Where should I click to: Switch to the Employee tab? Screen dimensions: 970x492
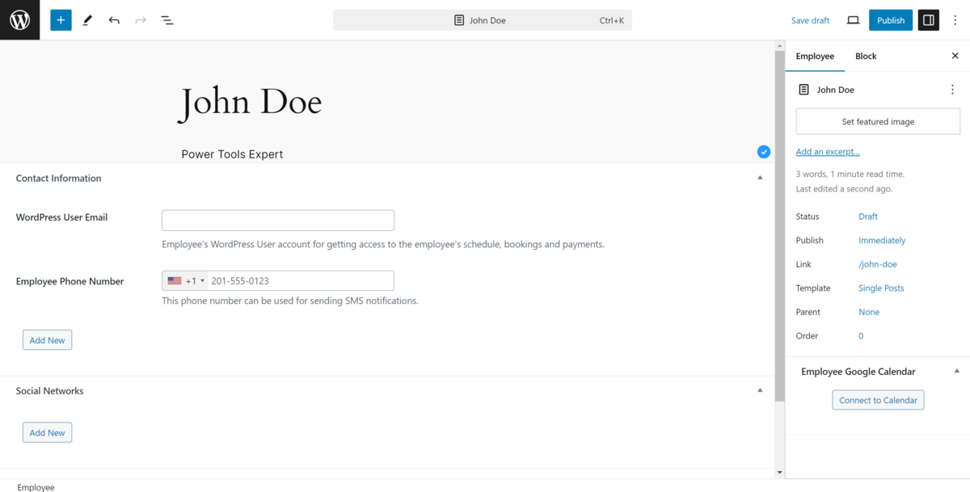pyautogui.click(x=815, y=56)
